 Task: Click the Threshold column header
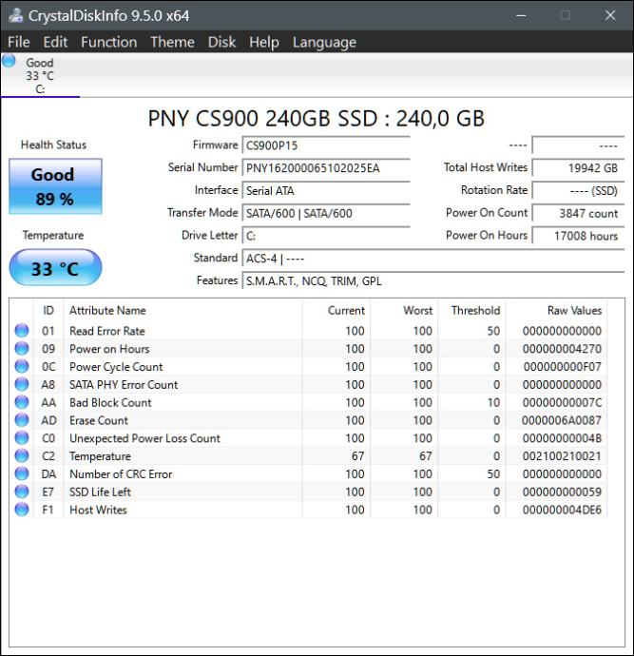[x=471, y=311]
